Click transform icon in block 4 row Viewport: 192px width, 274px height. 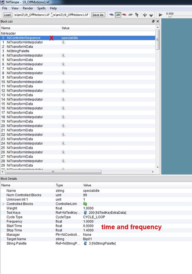(63, 56)
